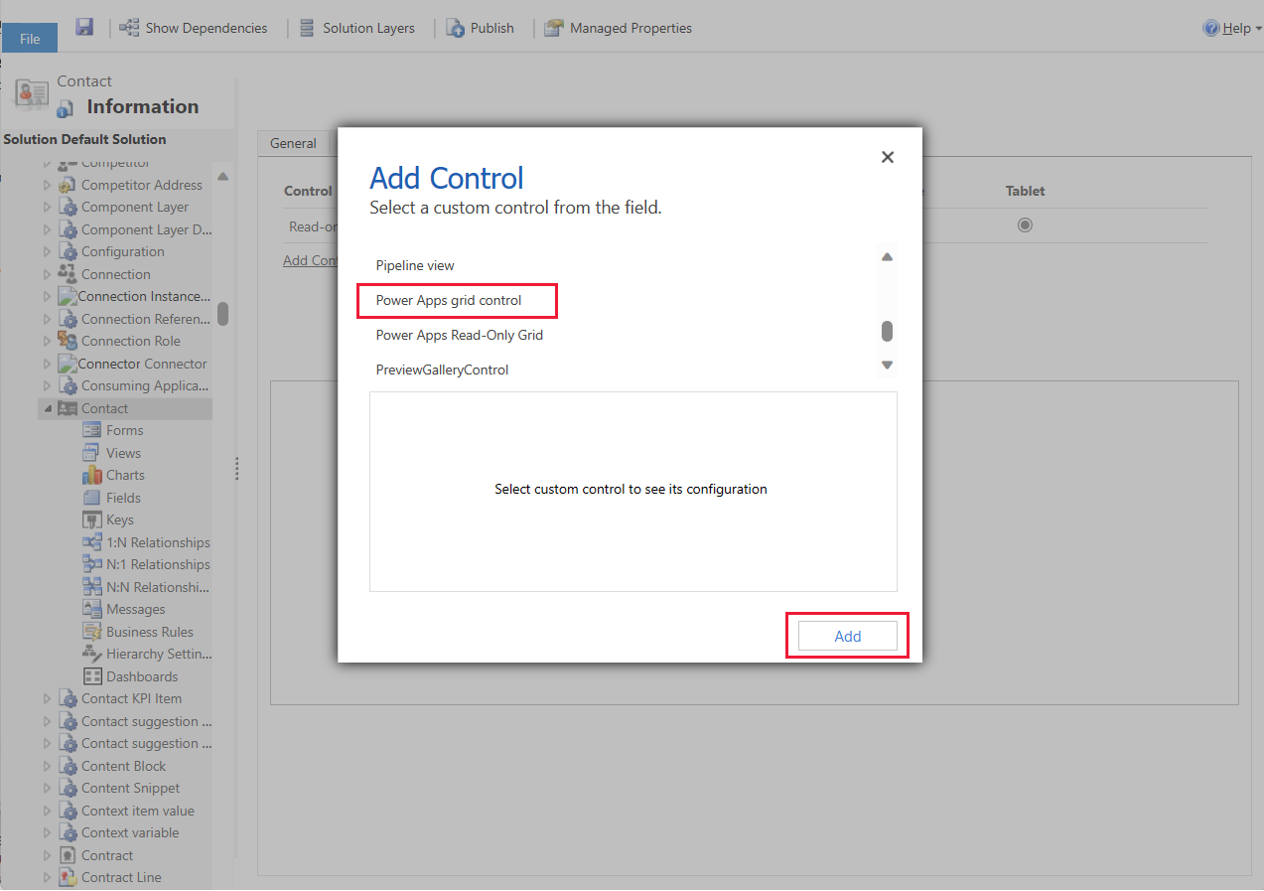Click the Fields icon under Contact

click(x=91, y=498)
